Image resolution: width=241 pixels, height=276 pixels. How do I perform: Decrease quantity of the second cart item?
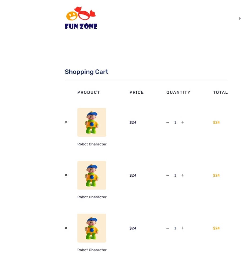point(168,175)
